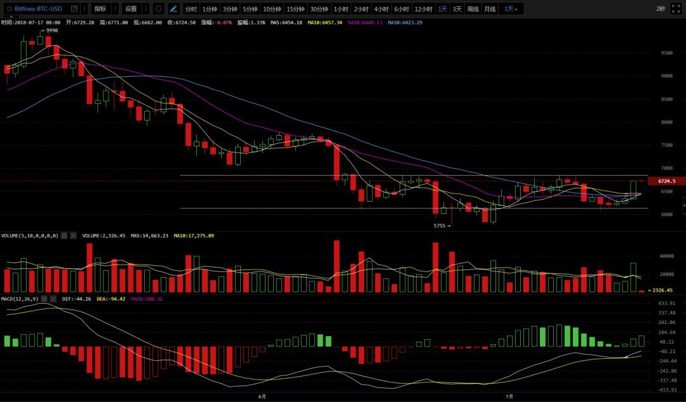Open the 设置 settings menu
686x402 pixels.
click(131, 9)
